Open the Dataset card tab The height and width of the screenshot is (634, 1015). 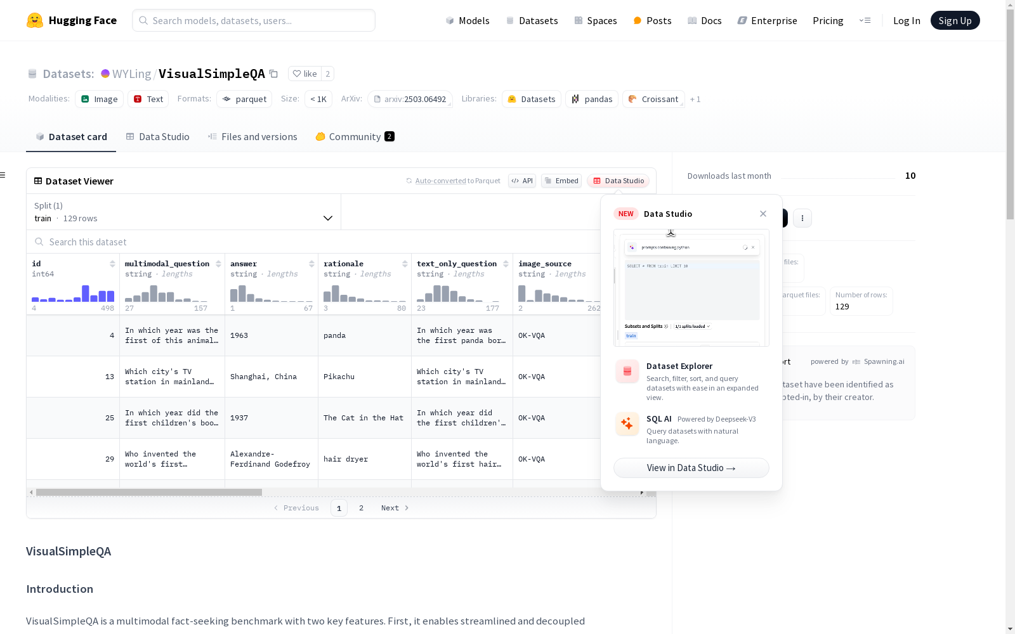click(x=71, y=137)
